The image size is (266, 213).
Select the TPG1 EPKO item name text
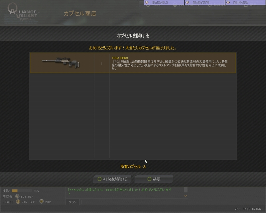tap(120, 58)
